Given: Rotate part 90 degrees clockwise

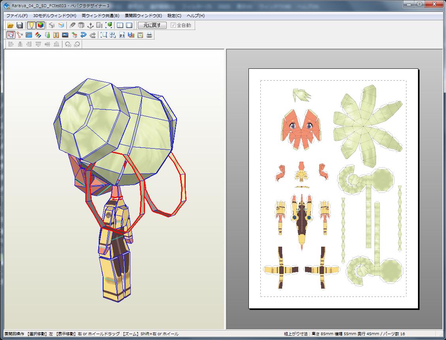Looking at the screenshot, I should point(77,44).
